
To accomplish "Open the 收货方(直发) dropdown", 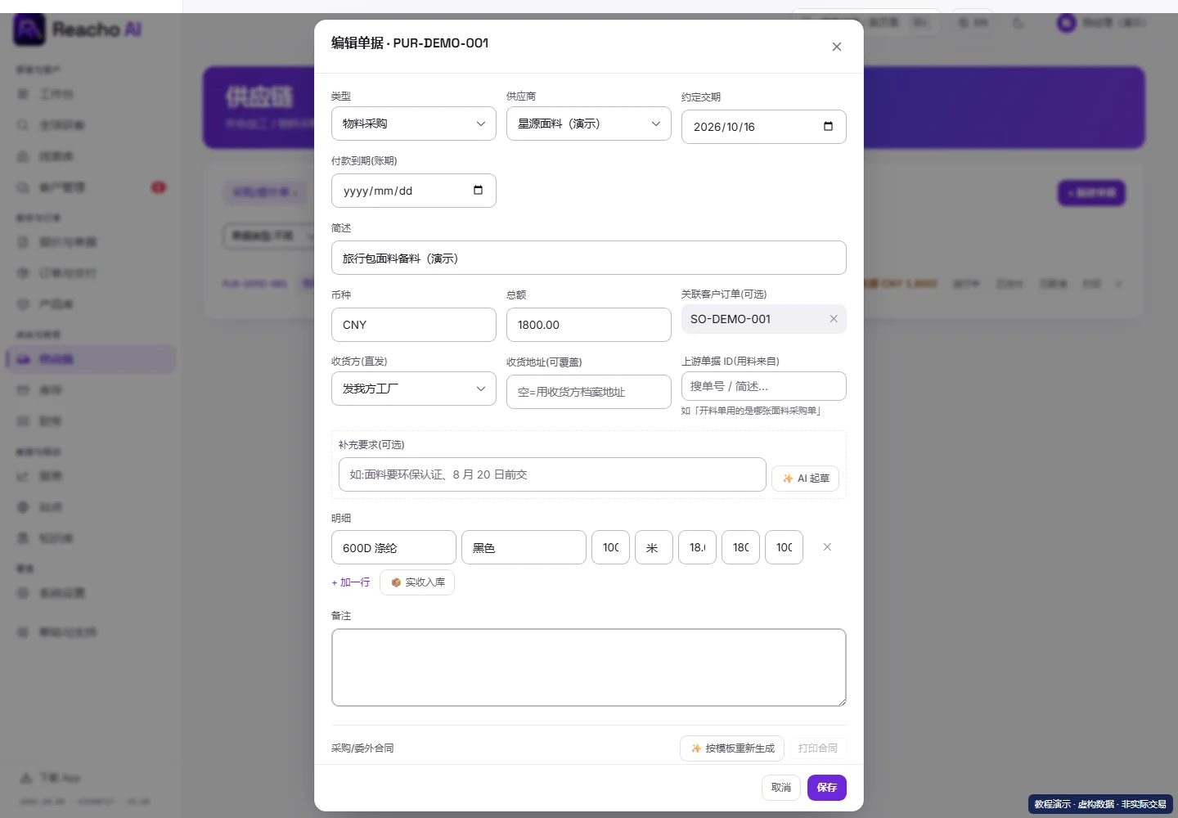I will point(414,389).
